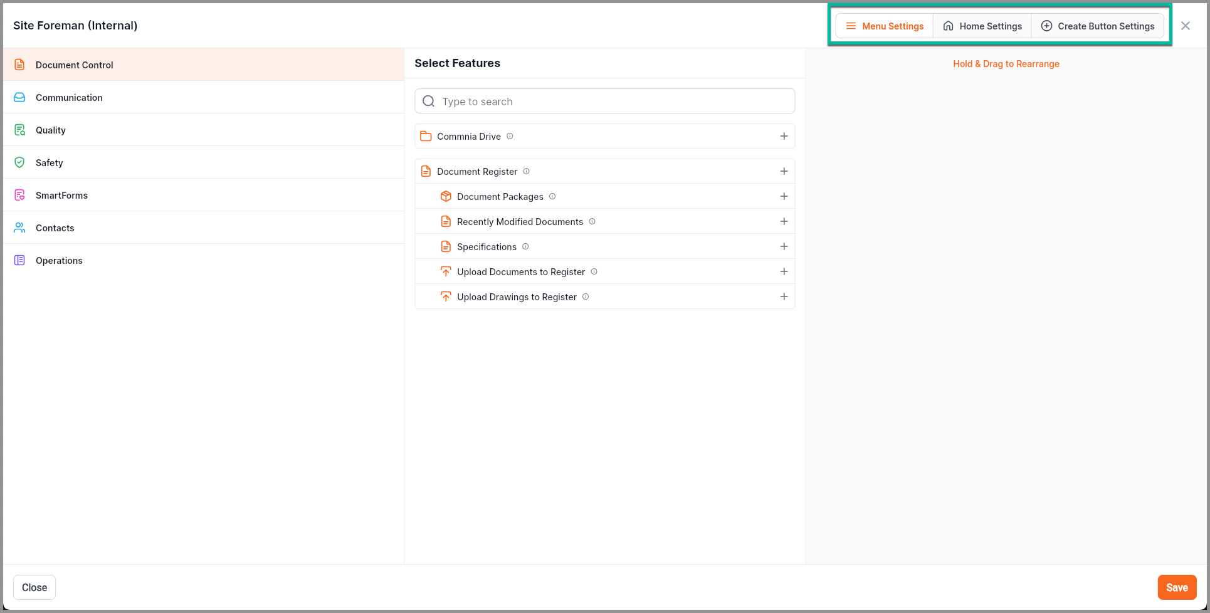View info icon next to Specifications
The image size is (1210, 613).
pyautogui.click(x=525, y=246)
